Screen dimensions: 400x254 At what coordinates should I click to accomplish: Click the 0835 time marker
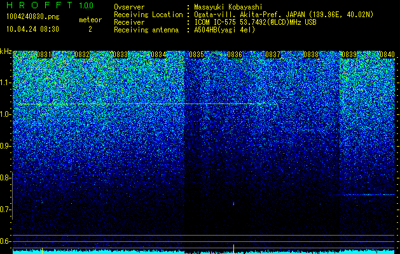[197, 55]
